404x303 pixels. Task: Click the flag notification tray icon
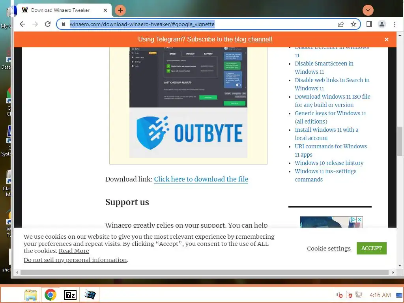point(349,295)
